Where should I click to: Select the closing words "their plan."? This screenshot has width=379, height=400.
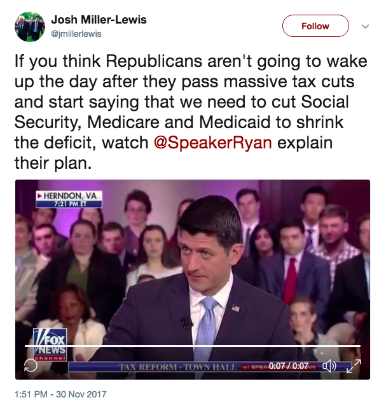[53, 163]
